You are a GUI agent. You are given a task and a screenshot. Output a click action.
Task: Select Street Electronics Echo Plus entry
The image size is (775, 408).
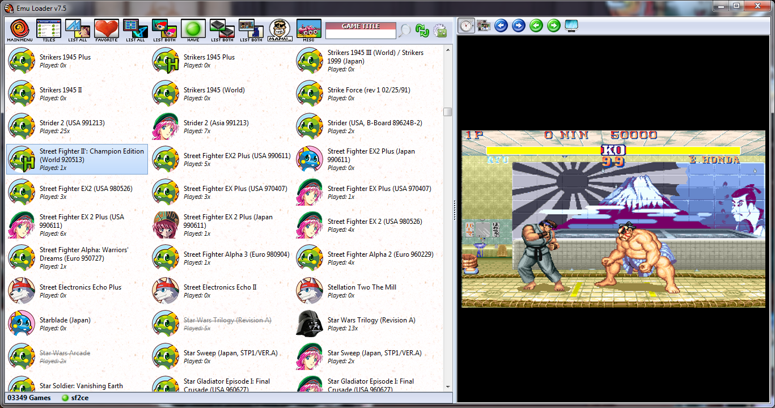(x=77, y=291)
